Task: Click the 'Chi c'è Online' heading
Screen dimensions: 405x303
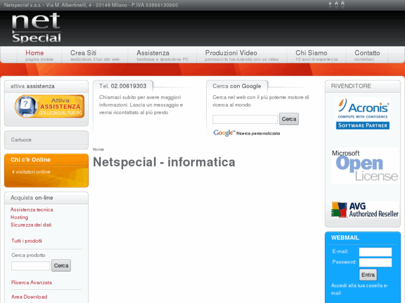Action: 31,160
